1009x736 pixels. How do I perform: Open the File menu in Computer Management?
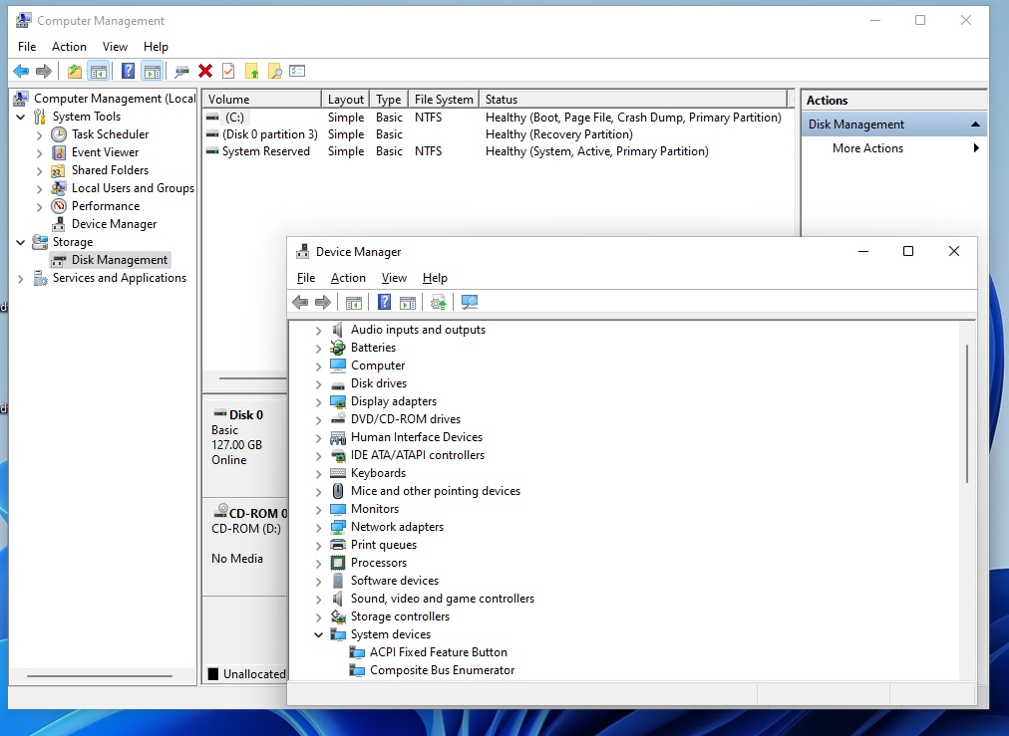pos(27,47)
